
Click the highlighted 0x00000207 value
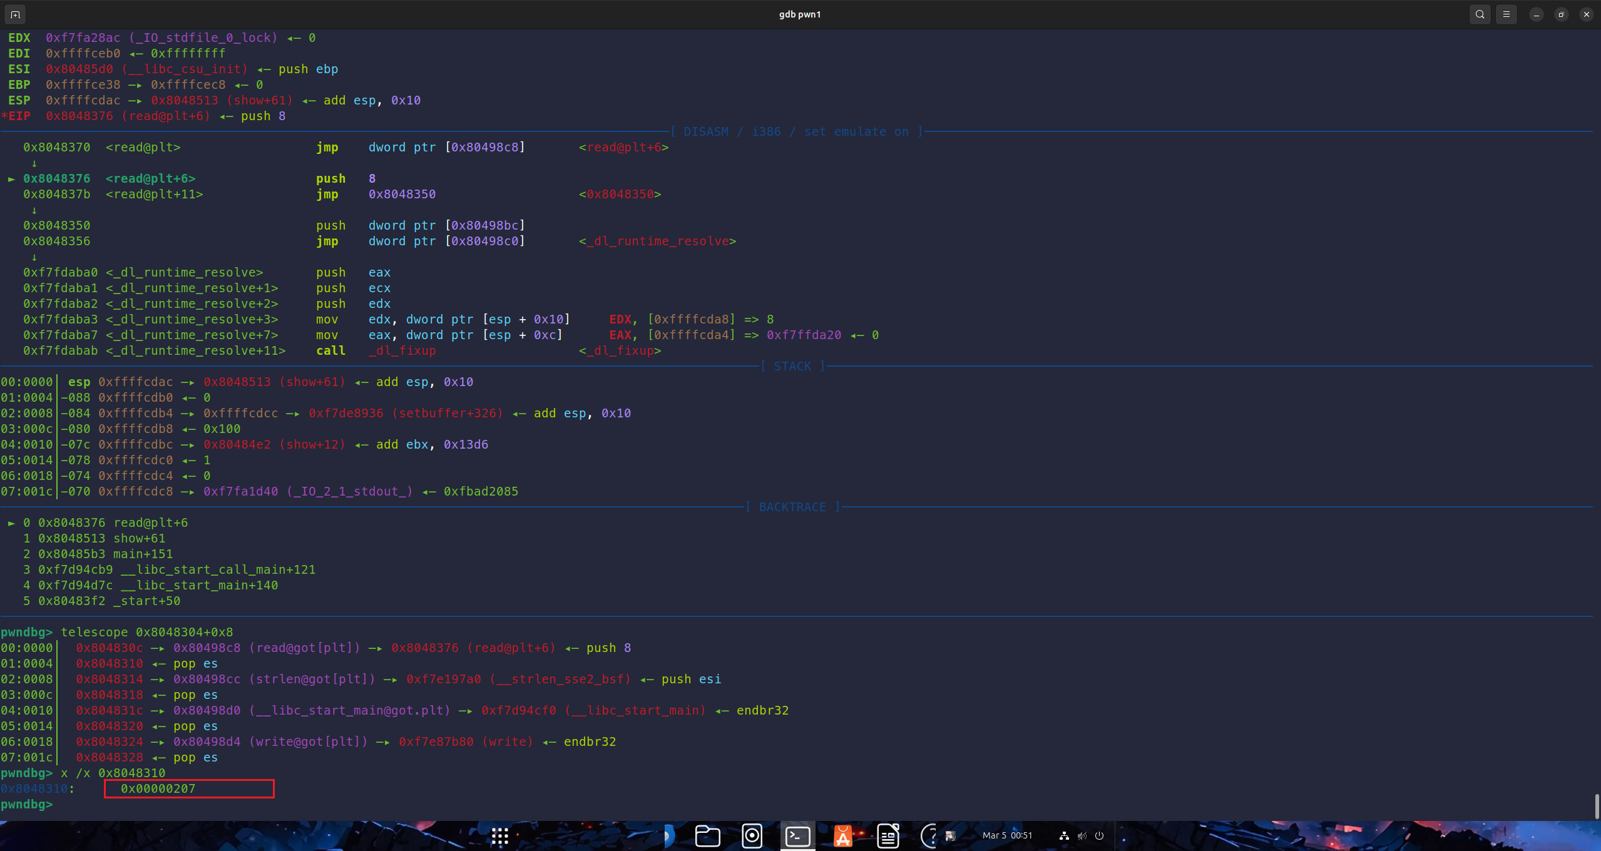[x=158, y=788]
